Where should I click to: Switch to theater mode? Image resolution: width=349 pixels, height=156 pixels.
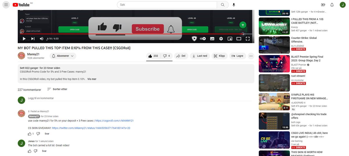[239, 39]
